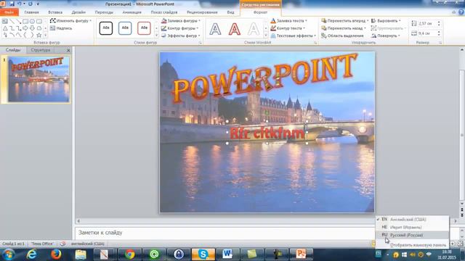This screenshot has height=261, width=465.
Task: Select the oval shape in gallery
Action: 32,21
